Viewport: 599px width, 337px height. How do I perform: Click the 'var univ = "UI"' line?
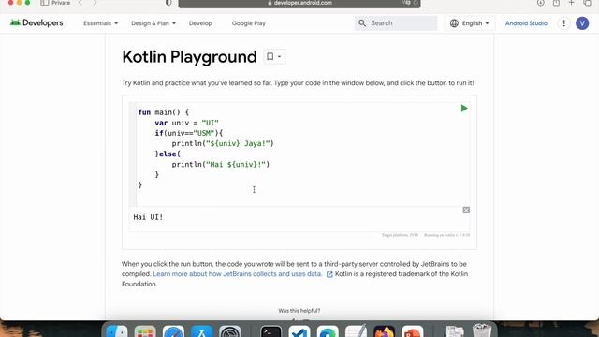pyautogui.click(x=187, y=123)
